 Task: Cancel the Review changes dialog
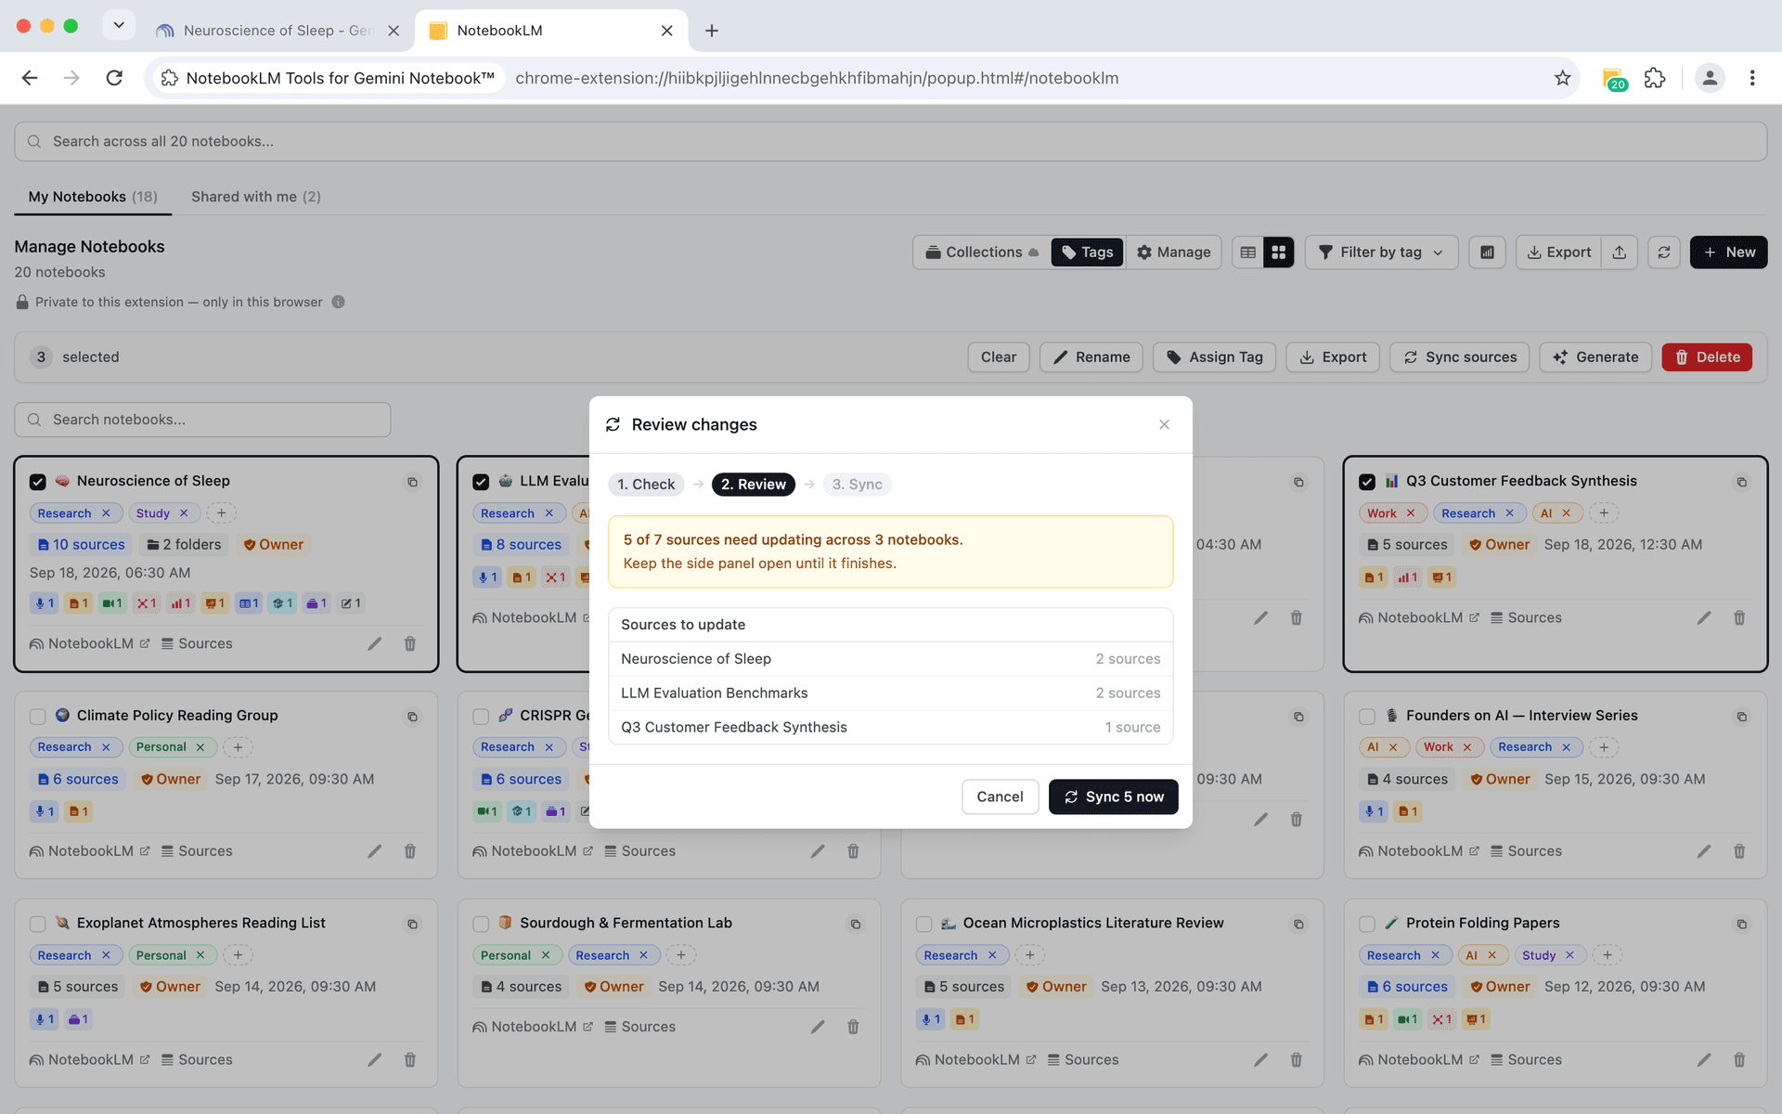(1000, 797)
